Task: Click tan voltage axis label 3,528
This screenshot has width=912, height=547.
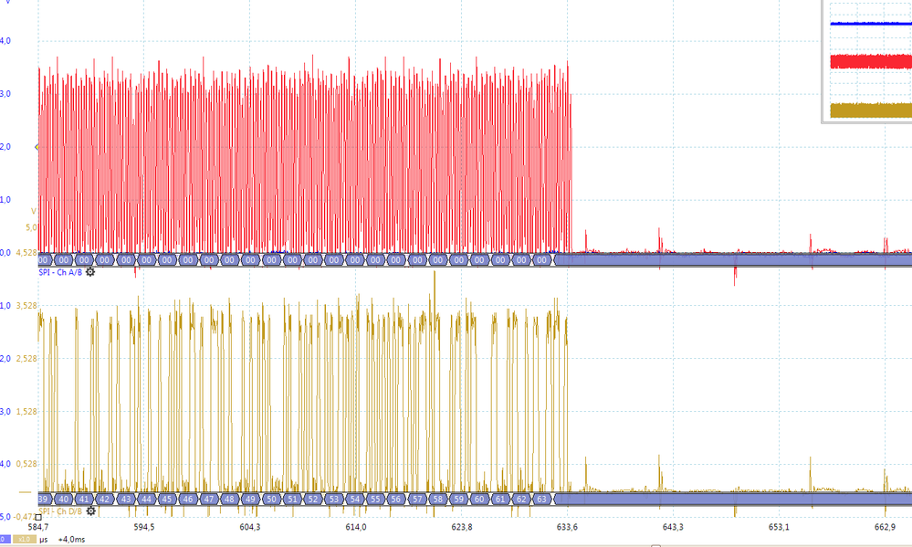Action: click(26, 306)
